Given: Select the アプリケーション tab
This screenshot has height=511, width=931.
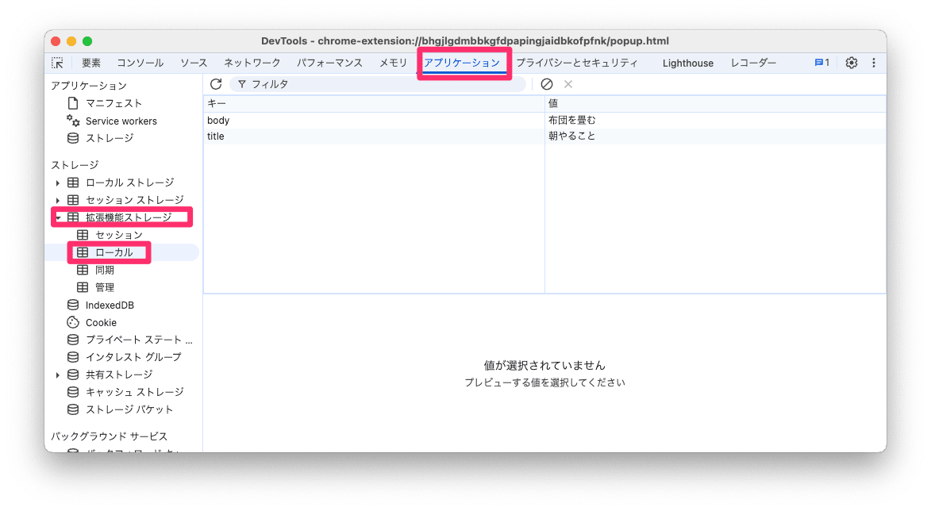Looking at the screenshot, I should click(x=462, y=63).
